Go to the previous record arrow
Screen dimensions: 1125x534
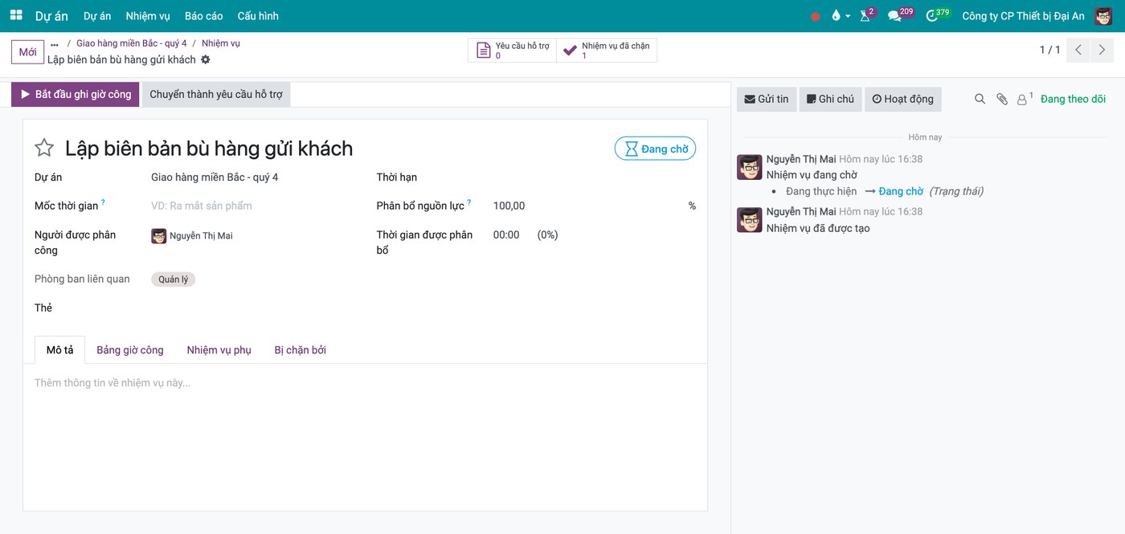point(1078,50)
